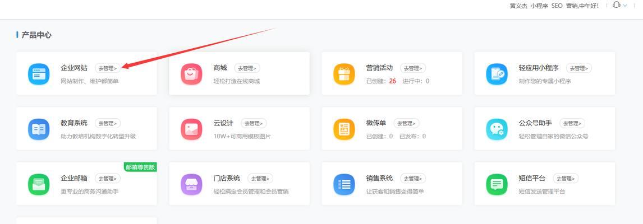Click the 营销活动 gift box icon
The image size is (643, 224).
[344, 74]
